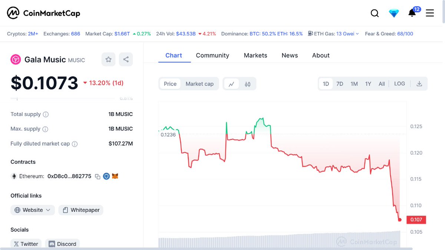This screenshot has width=445, height=250.
Task: Show info for Max. supply
Action: 45,129
